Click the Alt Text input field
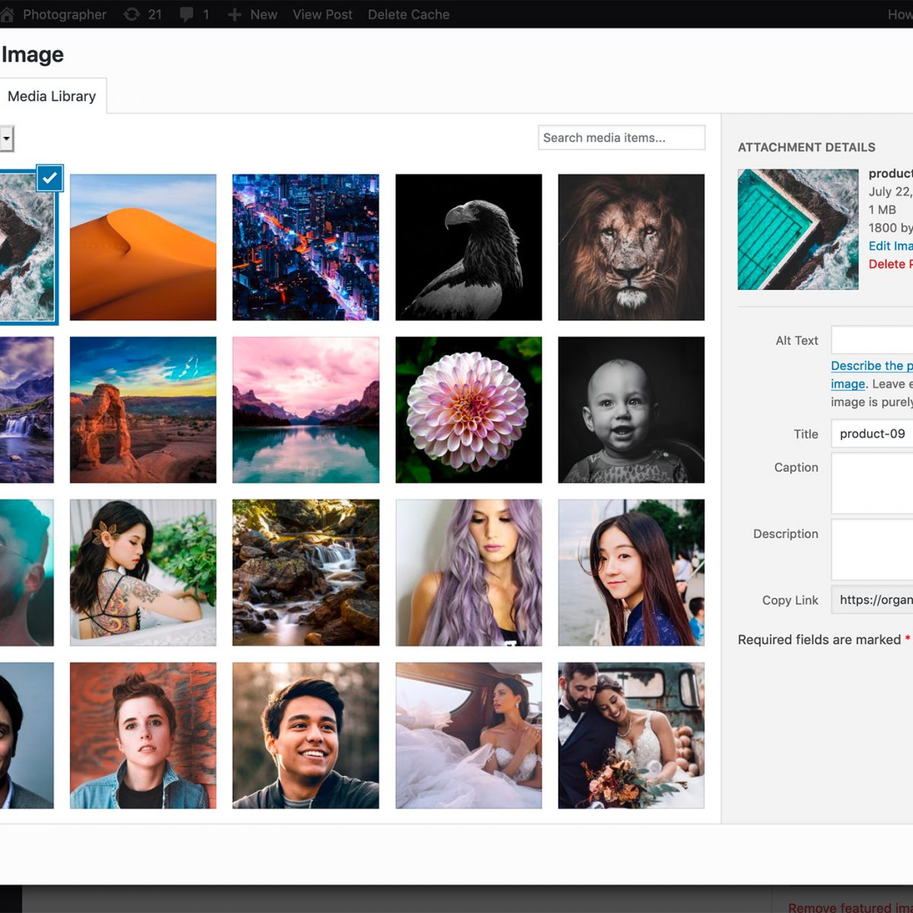This screenshot has width=913, height=913. 872,340
